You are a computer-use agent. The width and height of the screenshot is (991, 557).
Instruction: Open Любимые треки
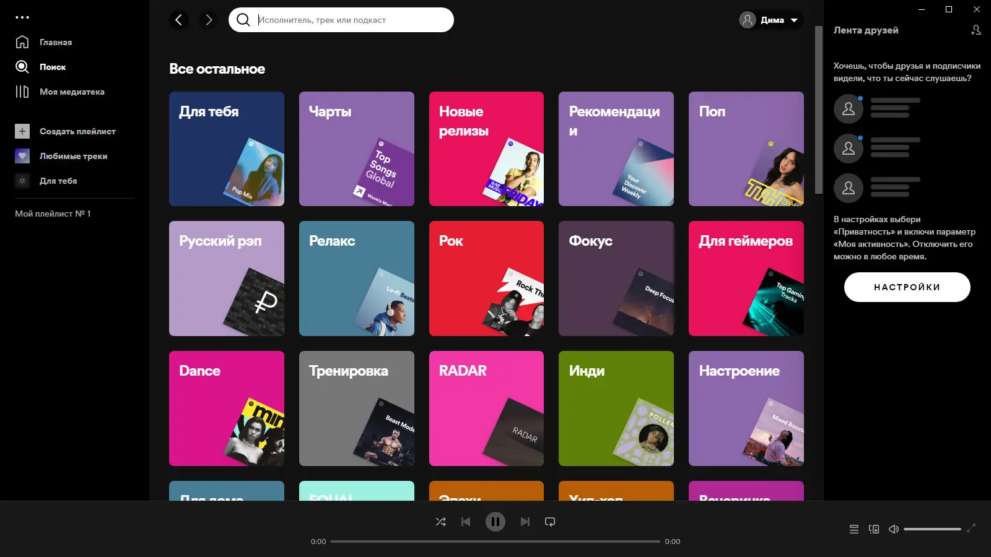pyautogui.click(x=74, y=156)
